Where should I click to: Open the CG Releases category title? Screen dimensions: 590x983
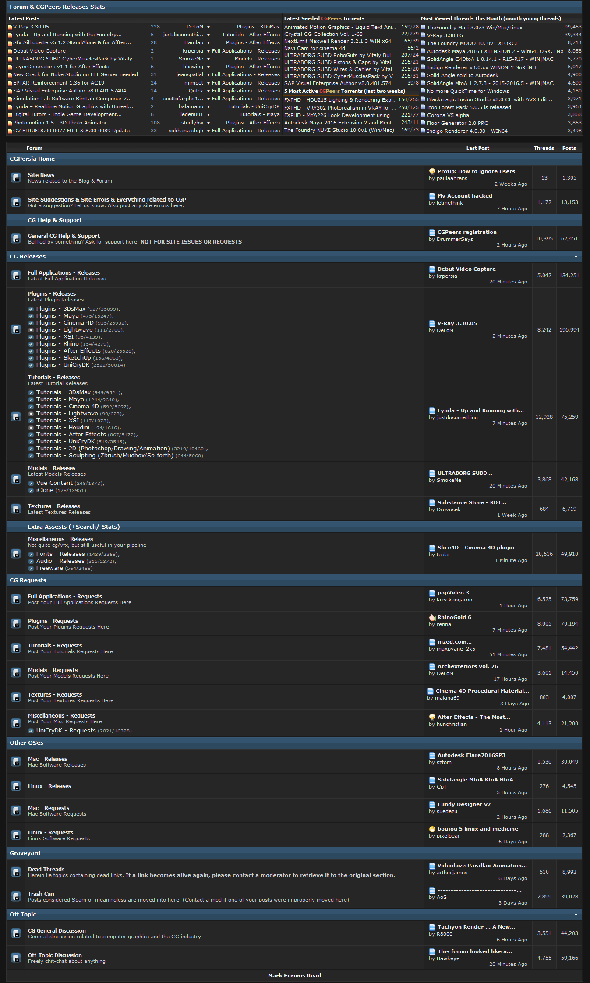point(28,256)
